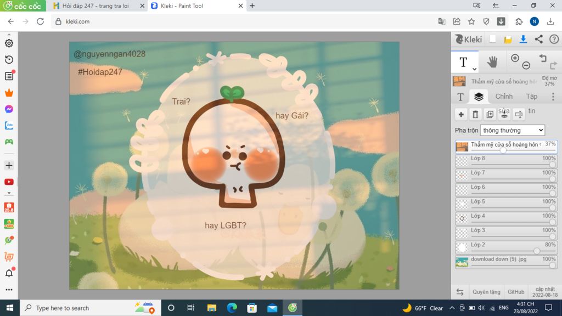Screen dimensions: 562x316
Task: Open the tool dropdown chevron under Text tool
Action: (474, 69)
